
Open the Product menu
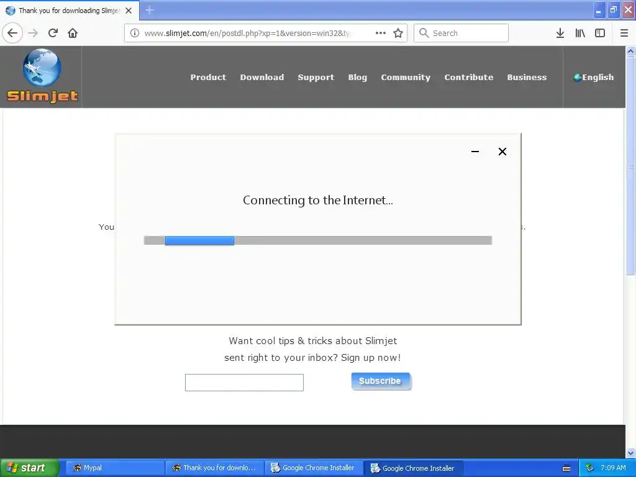[208, 77]
